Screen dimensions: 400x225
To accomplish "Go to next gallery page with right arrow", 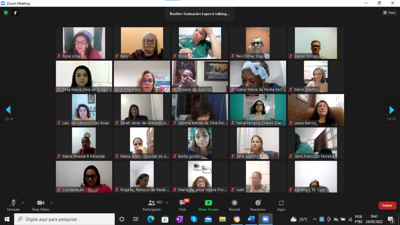I will pyautogui.click(x=391, y=110).
